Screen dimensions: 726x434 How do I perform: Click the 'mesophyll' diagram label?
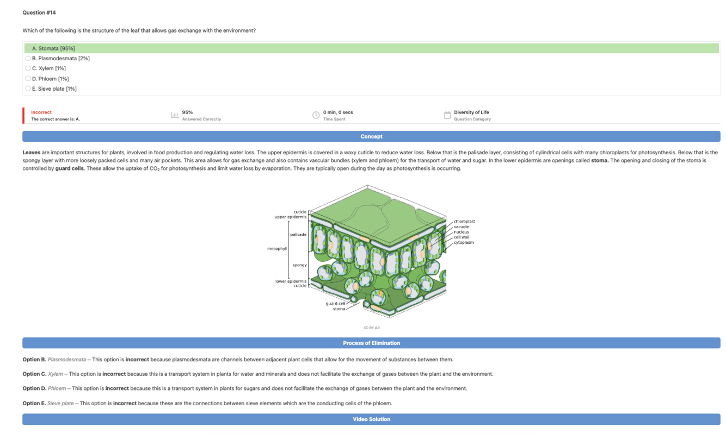277,248
